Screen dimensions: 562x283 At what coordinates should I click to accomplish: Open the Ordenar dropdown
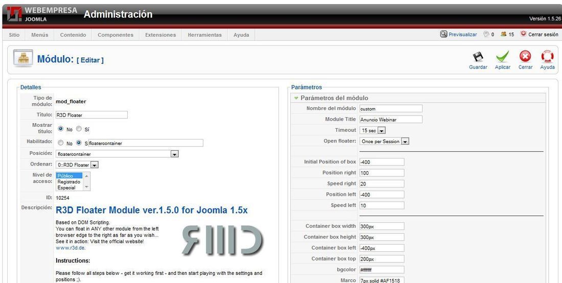coord(77,165)
